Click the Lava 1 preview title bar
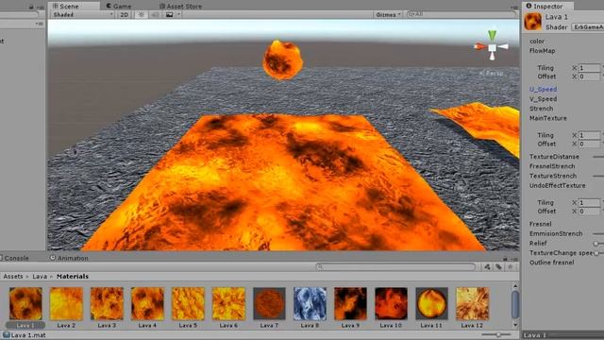This screenshot has height=340, width=604. click(x=562, y=335)
